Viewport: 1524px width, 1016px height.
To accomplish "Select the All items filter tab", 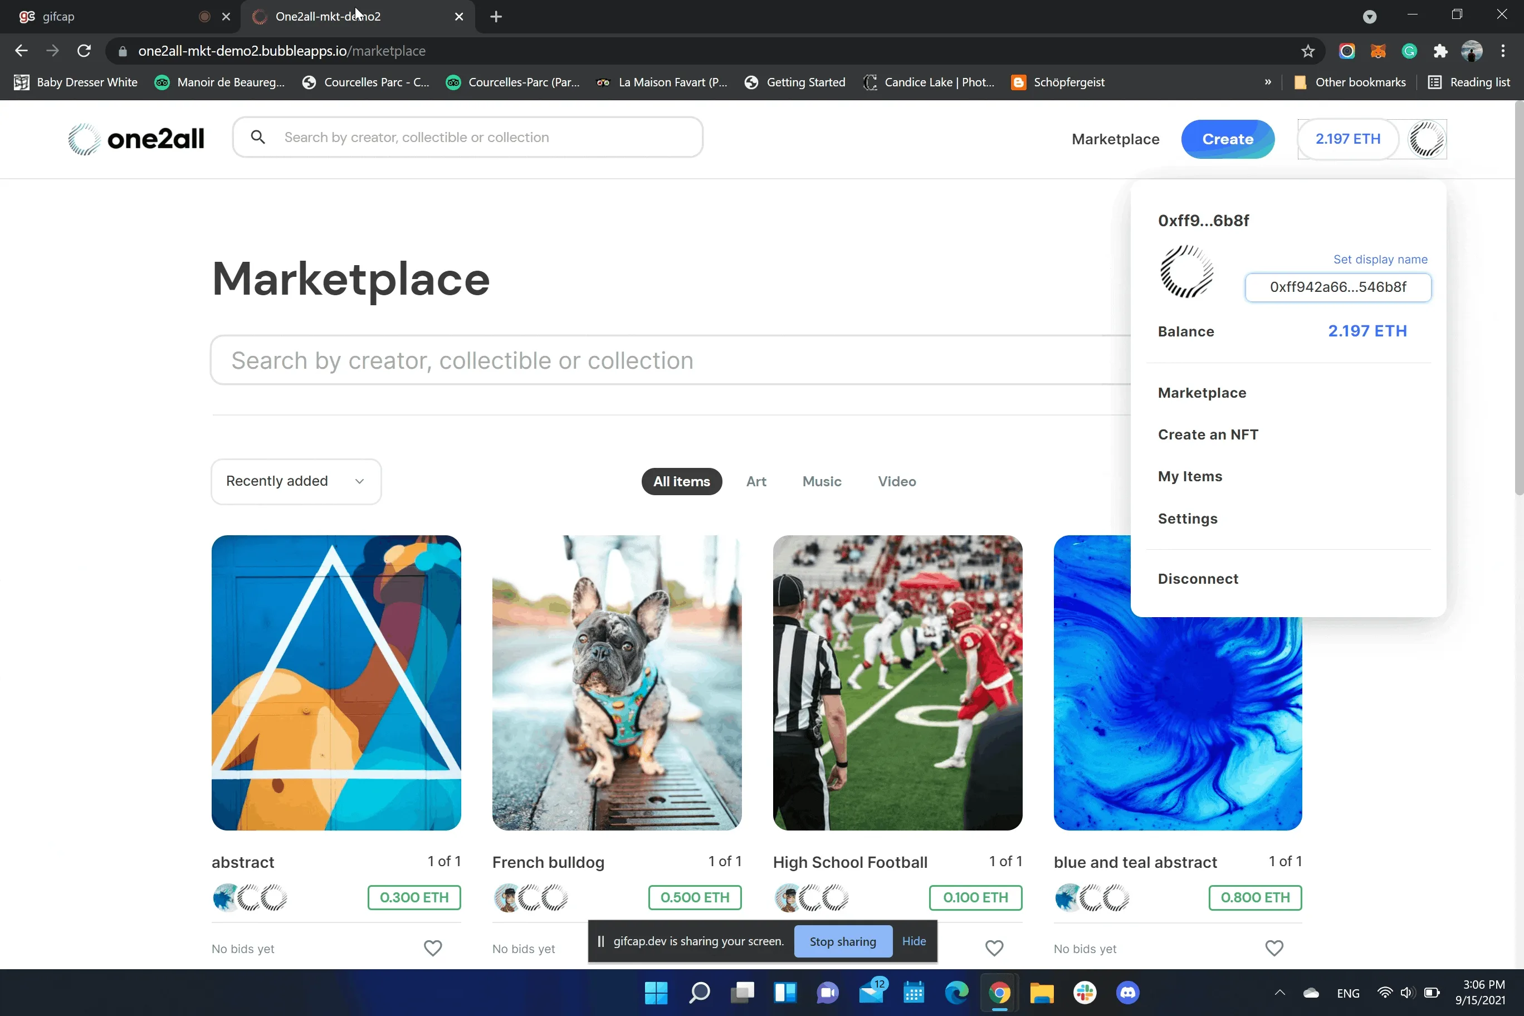I will (x=682, y=481).
